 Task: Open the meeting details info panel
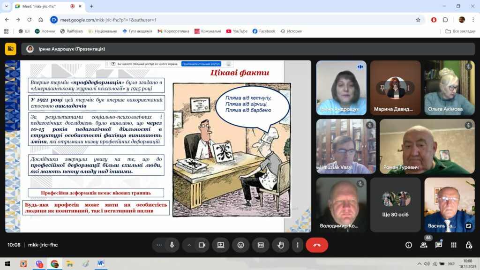pos(408,245)
